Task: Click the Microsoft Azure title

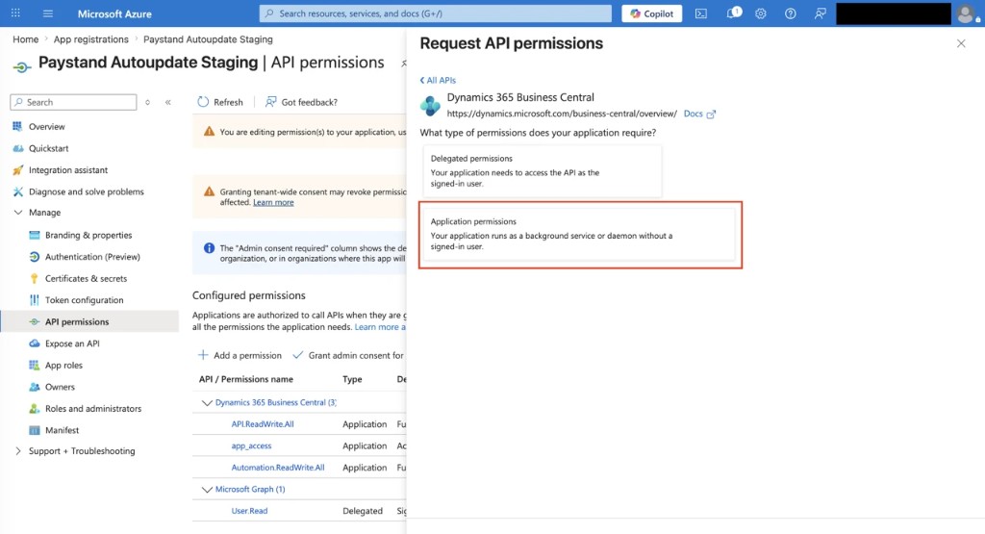Action: [x=114, y=13]
